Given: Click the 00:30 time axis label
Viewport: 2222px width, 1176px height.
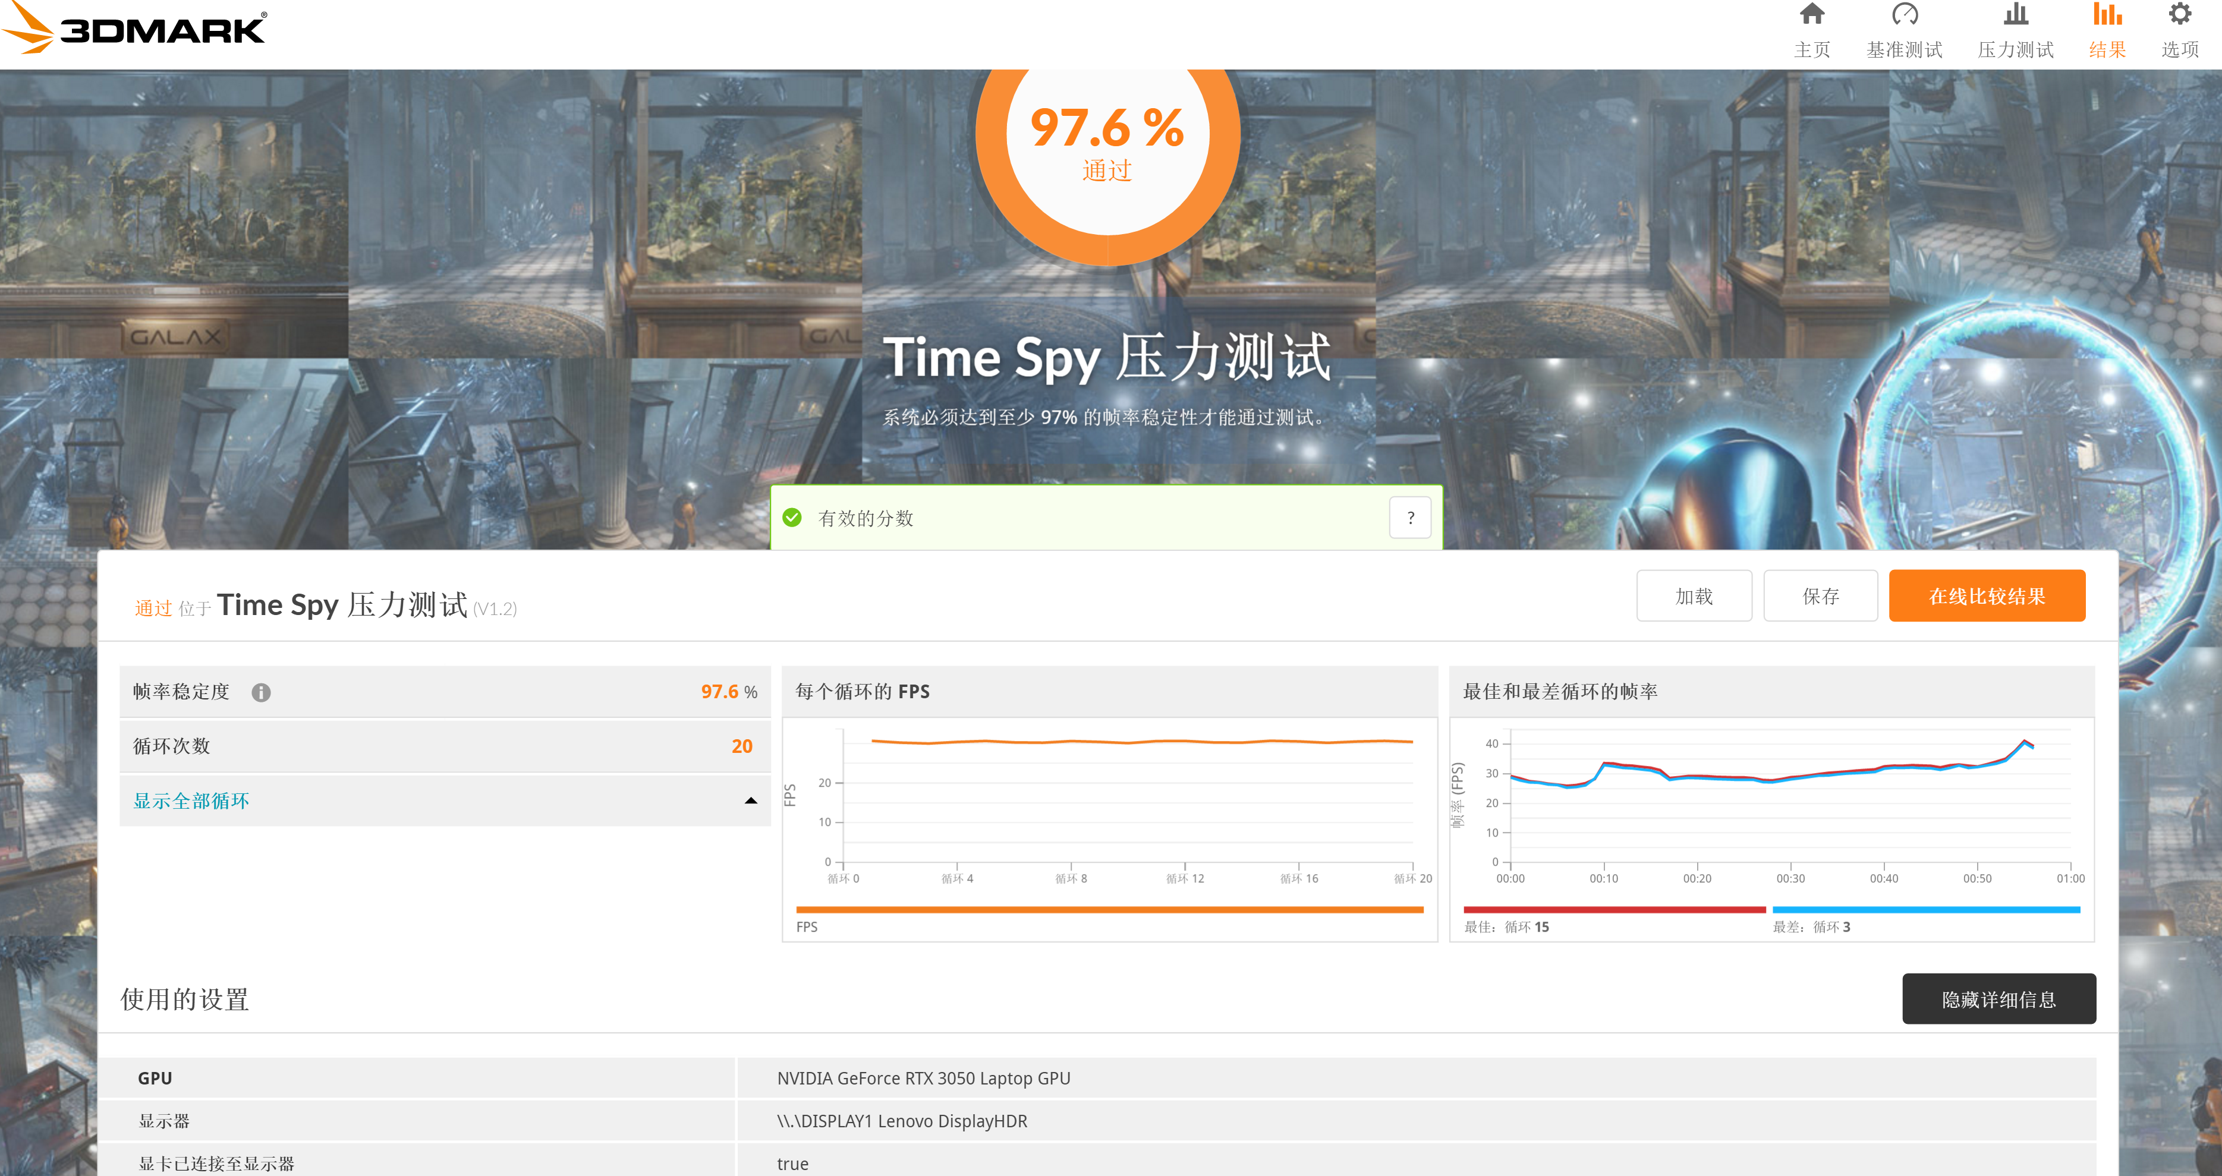Looking at the screenshot, I should tap(1790, 878).
